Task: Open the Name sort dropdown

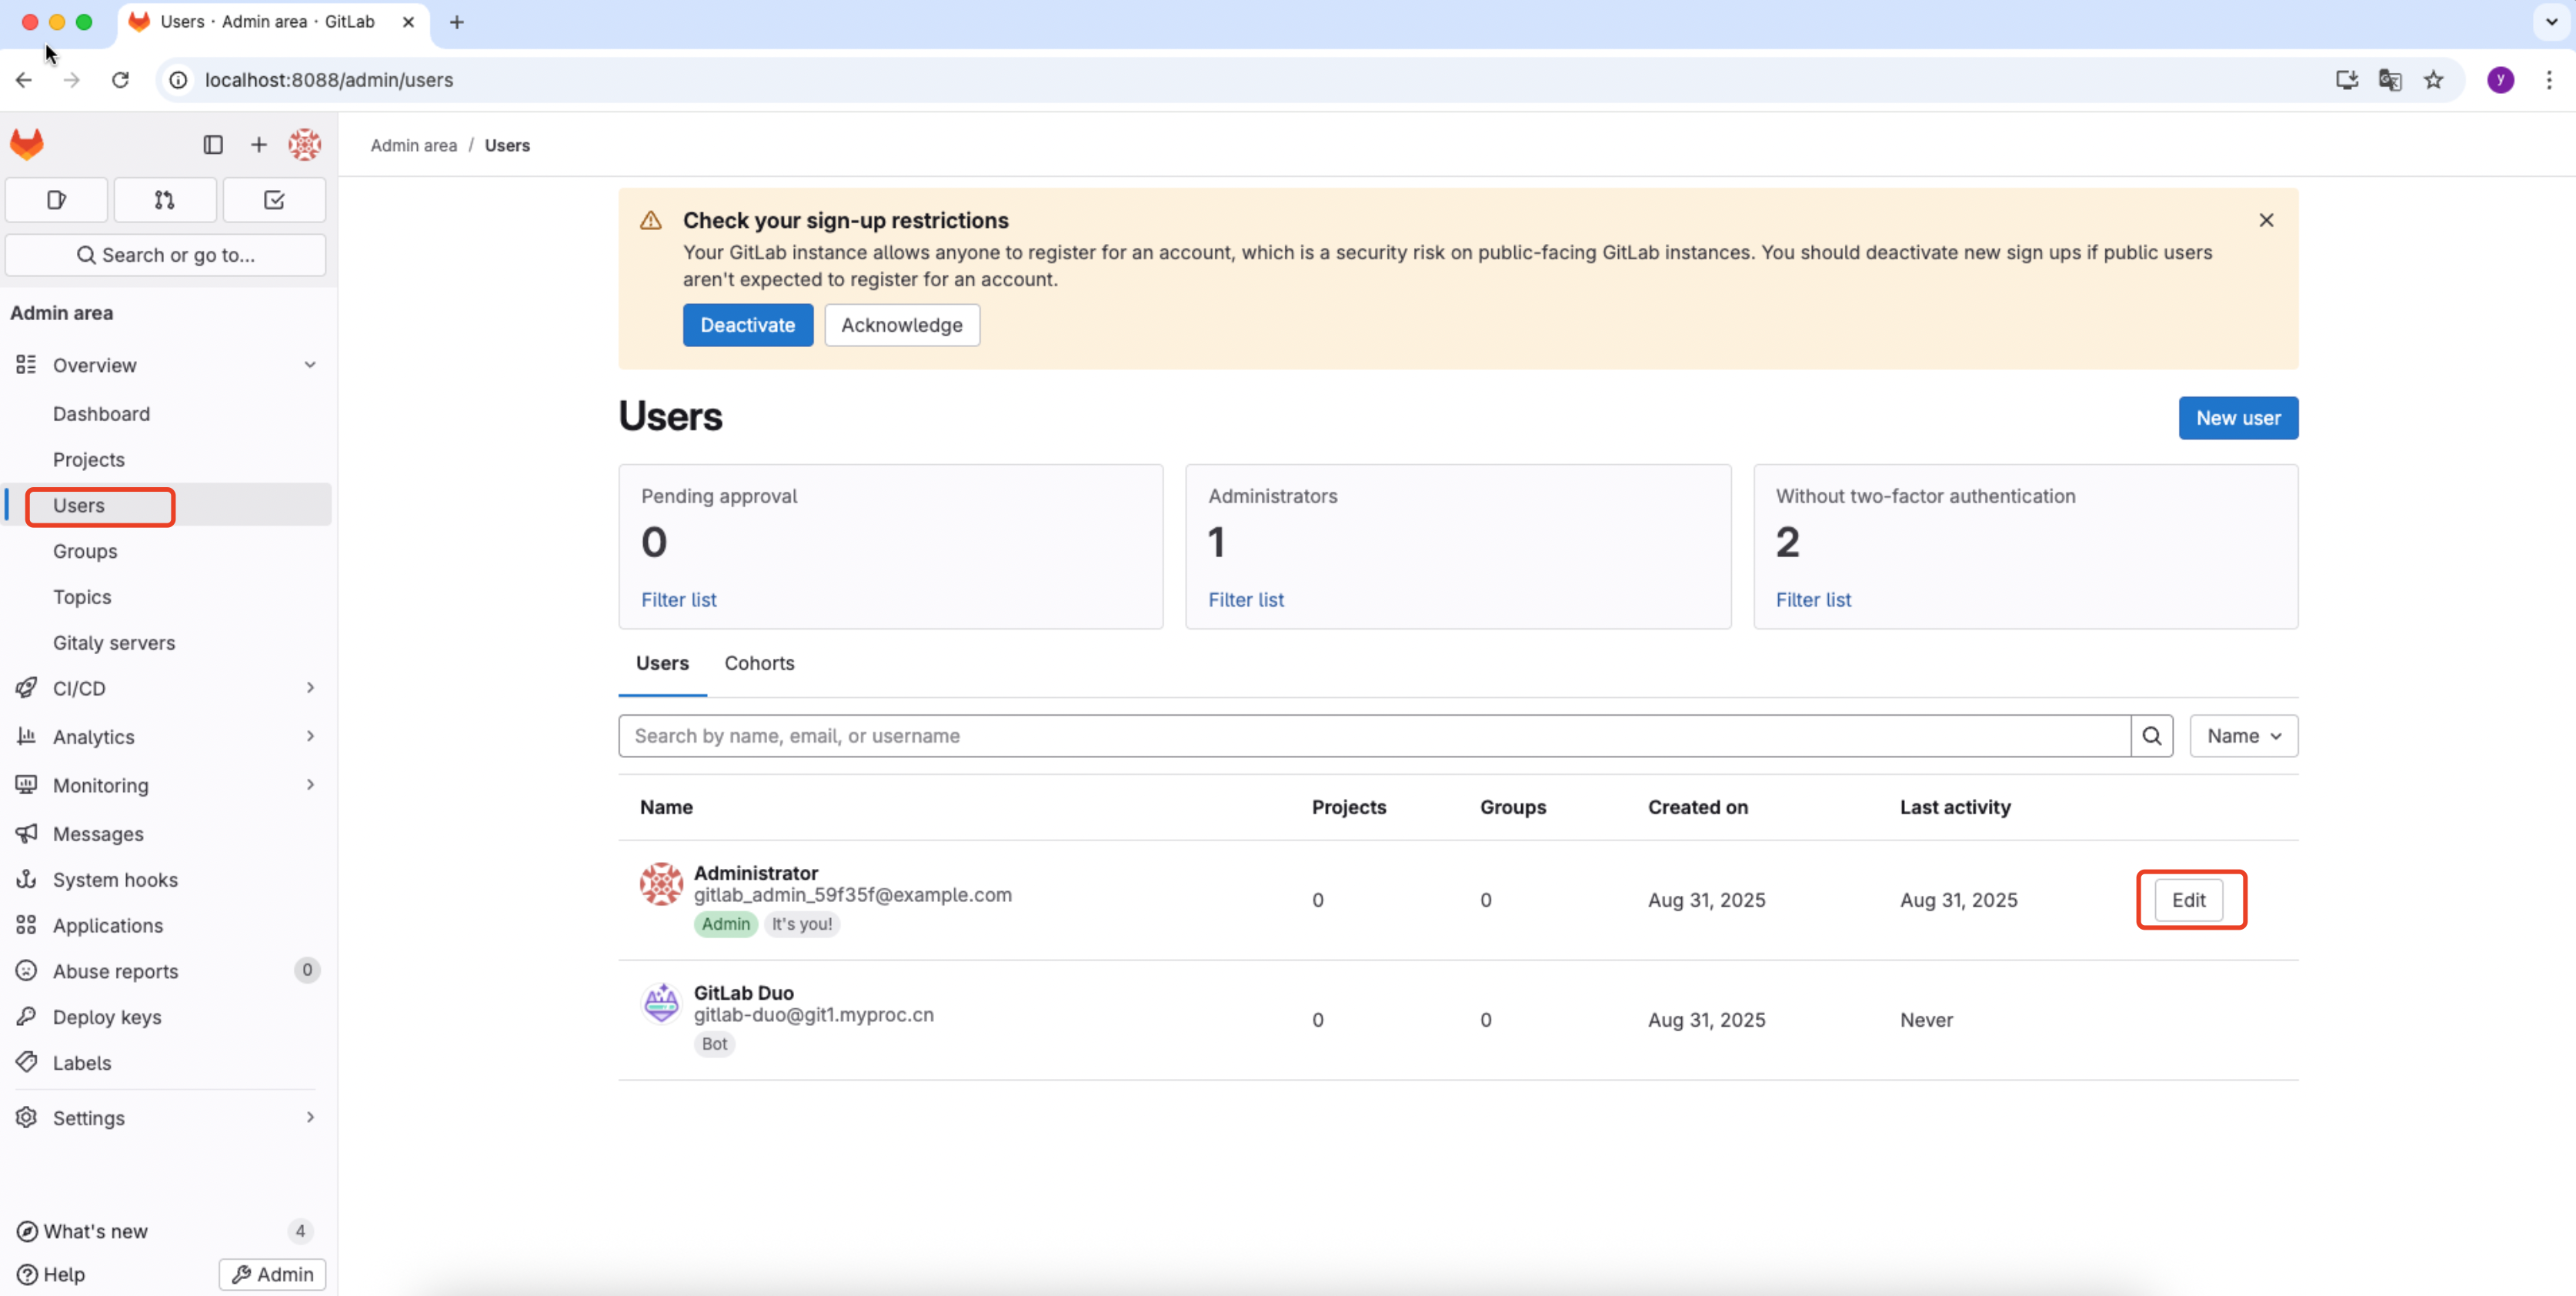Action: 2243,736
